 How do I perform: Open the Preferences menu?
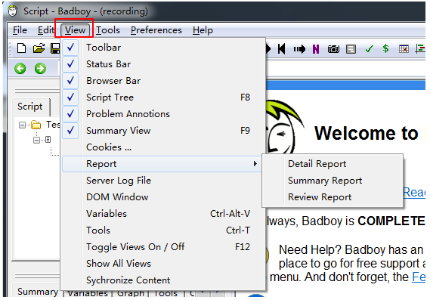click(156, 30)
